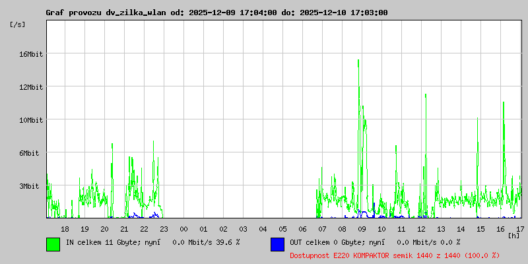Click the '14' hour label on x-axis

click(x=461, y=229)
